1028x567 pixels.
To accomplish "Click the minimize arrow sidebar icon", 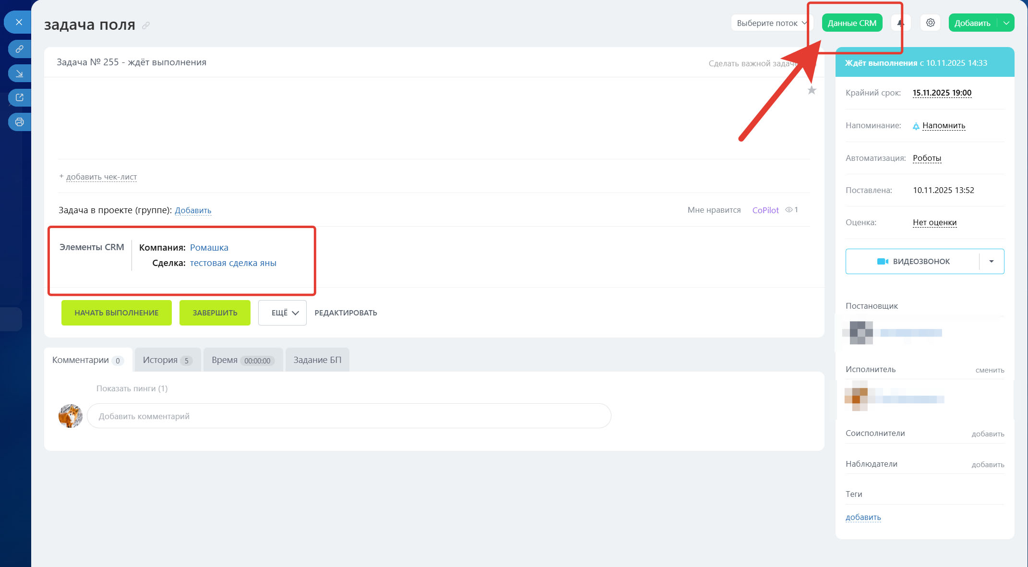I will (x=19, y=73).
